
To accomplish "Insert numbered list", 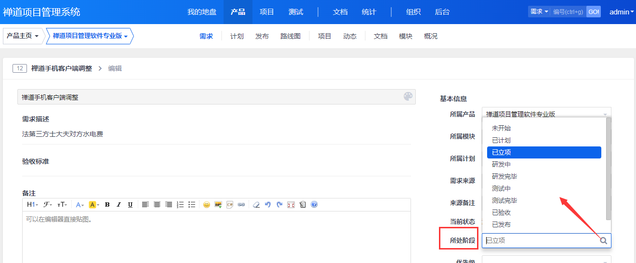I will point(180,205).
